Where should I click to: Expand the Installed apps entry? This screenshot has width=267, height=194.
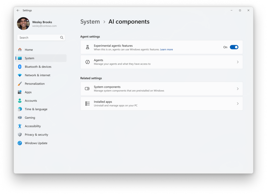coord(238,103)
